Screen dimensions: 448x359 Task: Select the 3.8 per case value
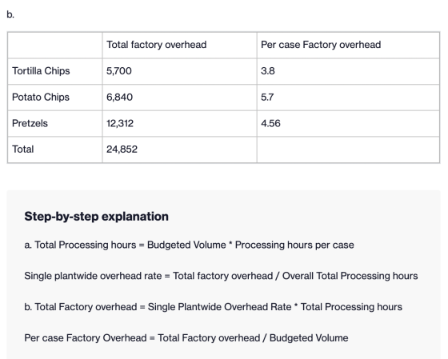point(268,71)
